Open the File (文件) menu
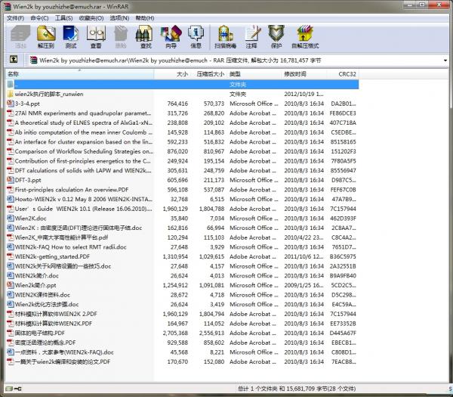453x397 pixels. tap(15, 18)
